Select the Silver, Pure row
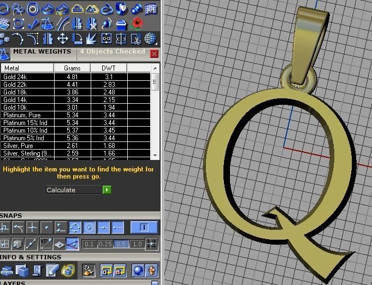 (x=75, y=146)
